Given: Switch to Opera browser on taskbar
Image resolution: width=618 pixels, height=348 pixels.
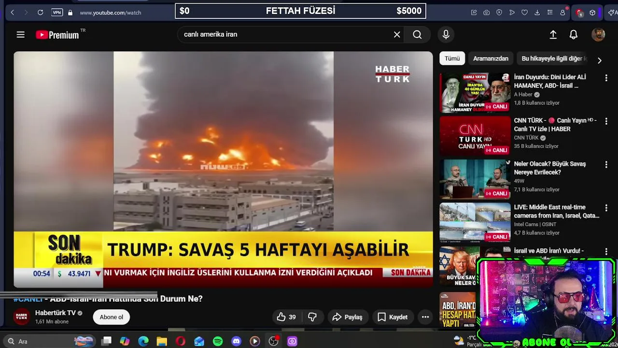Looking at the screenshot, I should coord(181,341).
